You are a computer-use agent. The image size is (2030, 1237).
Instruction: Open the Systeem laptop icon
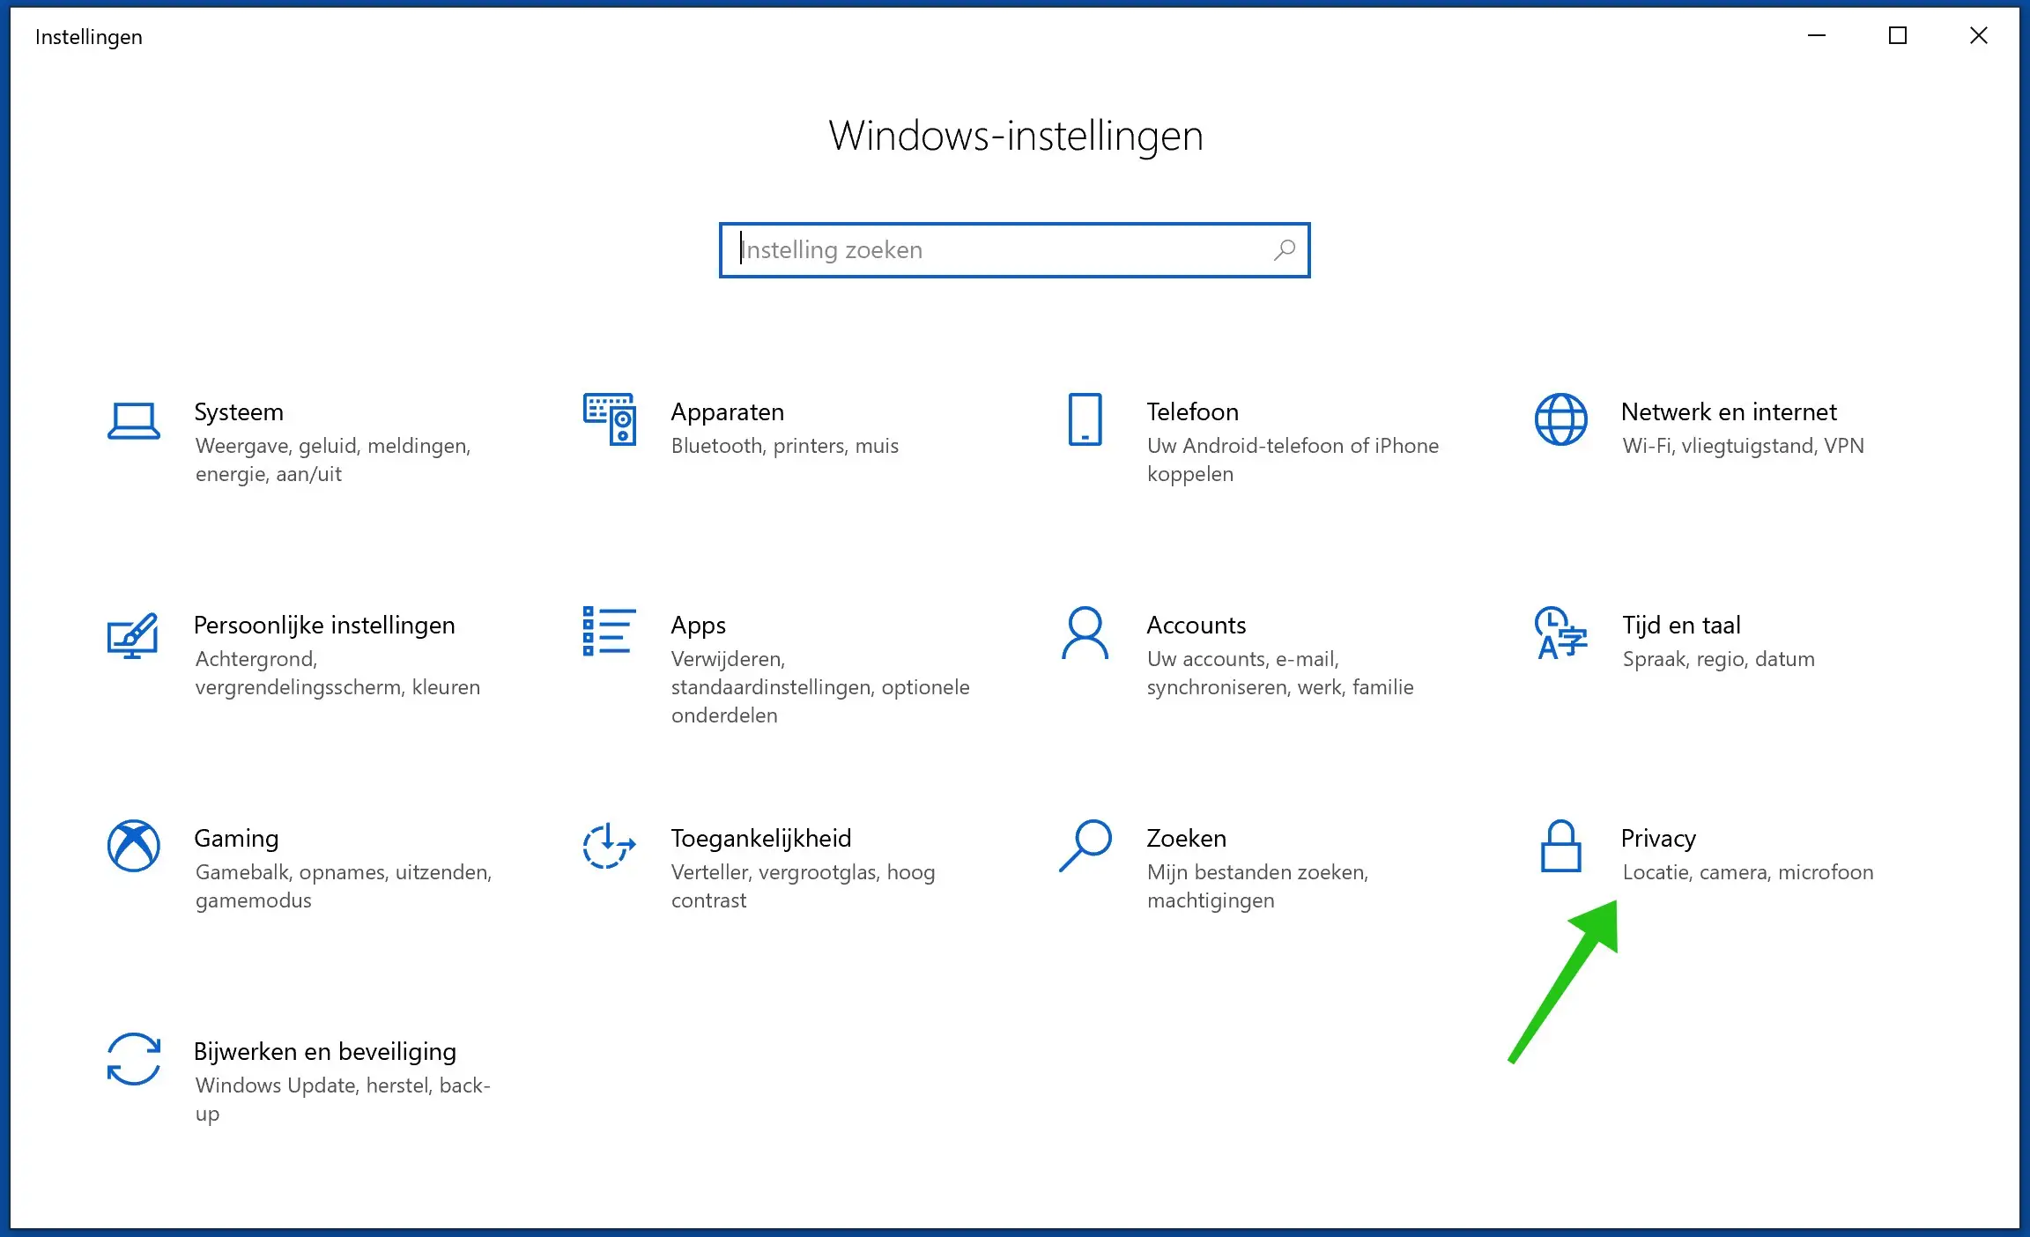(x=134, y=420)
